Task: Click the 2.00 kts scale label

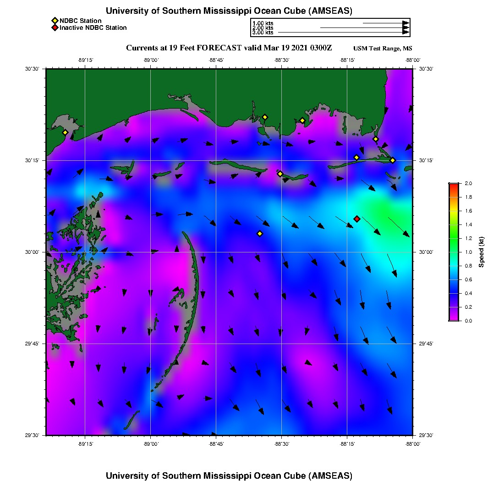Action: coord(263,28)
